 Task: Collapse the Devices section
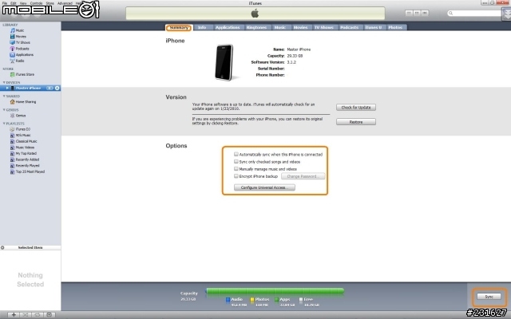coord(4,82)
